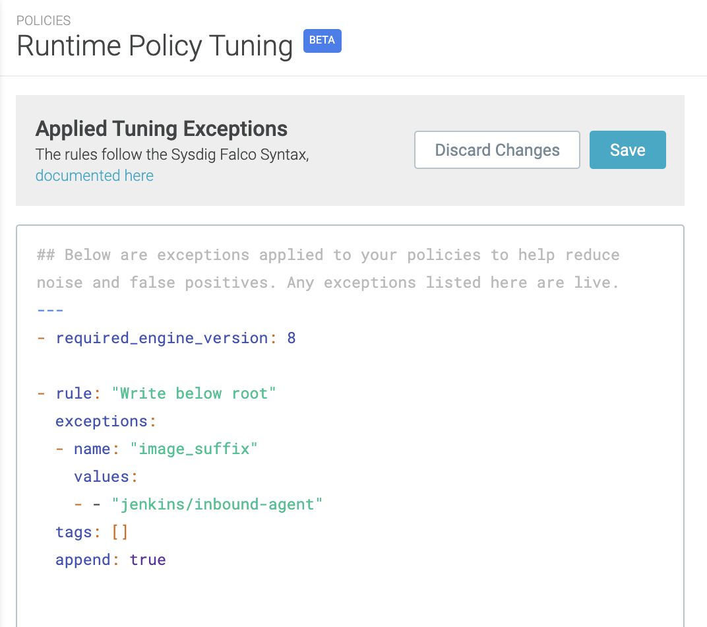Screen dimensions: 707x627
Task: Place cursor on the "image_suffix" name value
Action: [x=194, y=449]
